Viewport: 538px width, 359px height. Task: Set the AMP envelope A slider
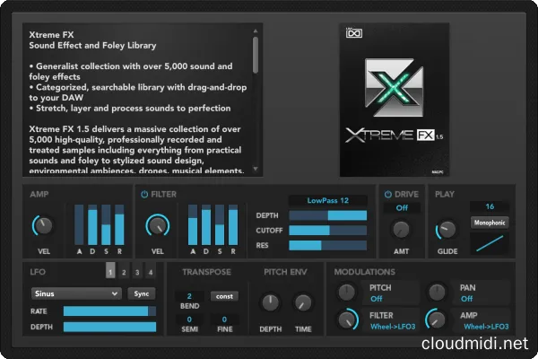tap(79, 225)
